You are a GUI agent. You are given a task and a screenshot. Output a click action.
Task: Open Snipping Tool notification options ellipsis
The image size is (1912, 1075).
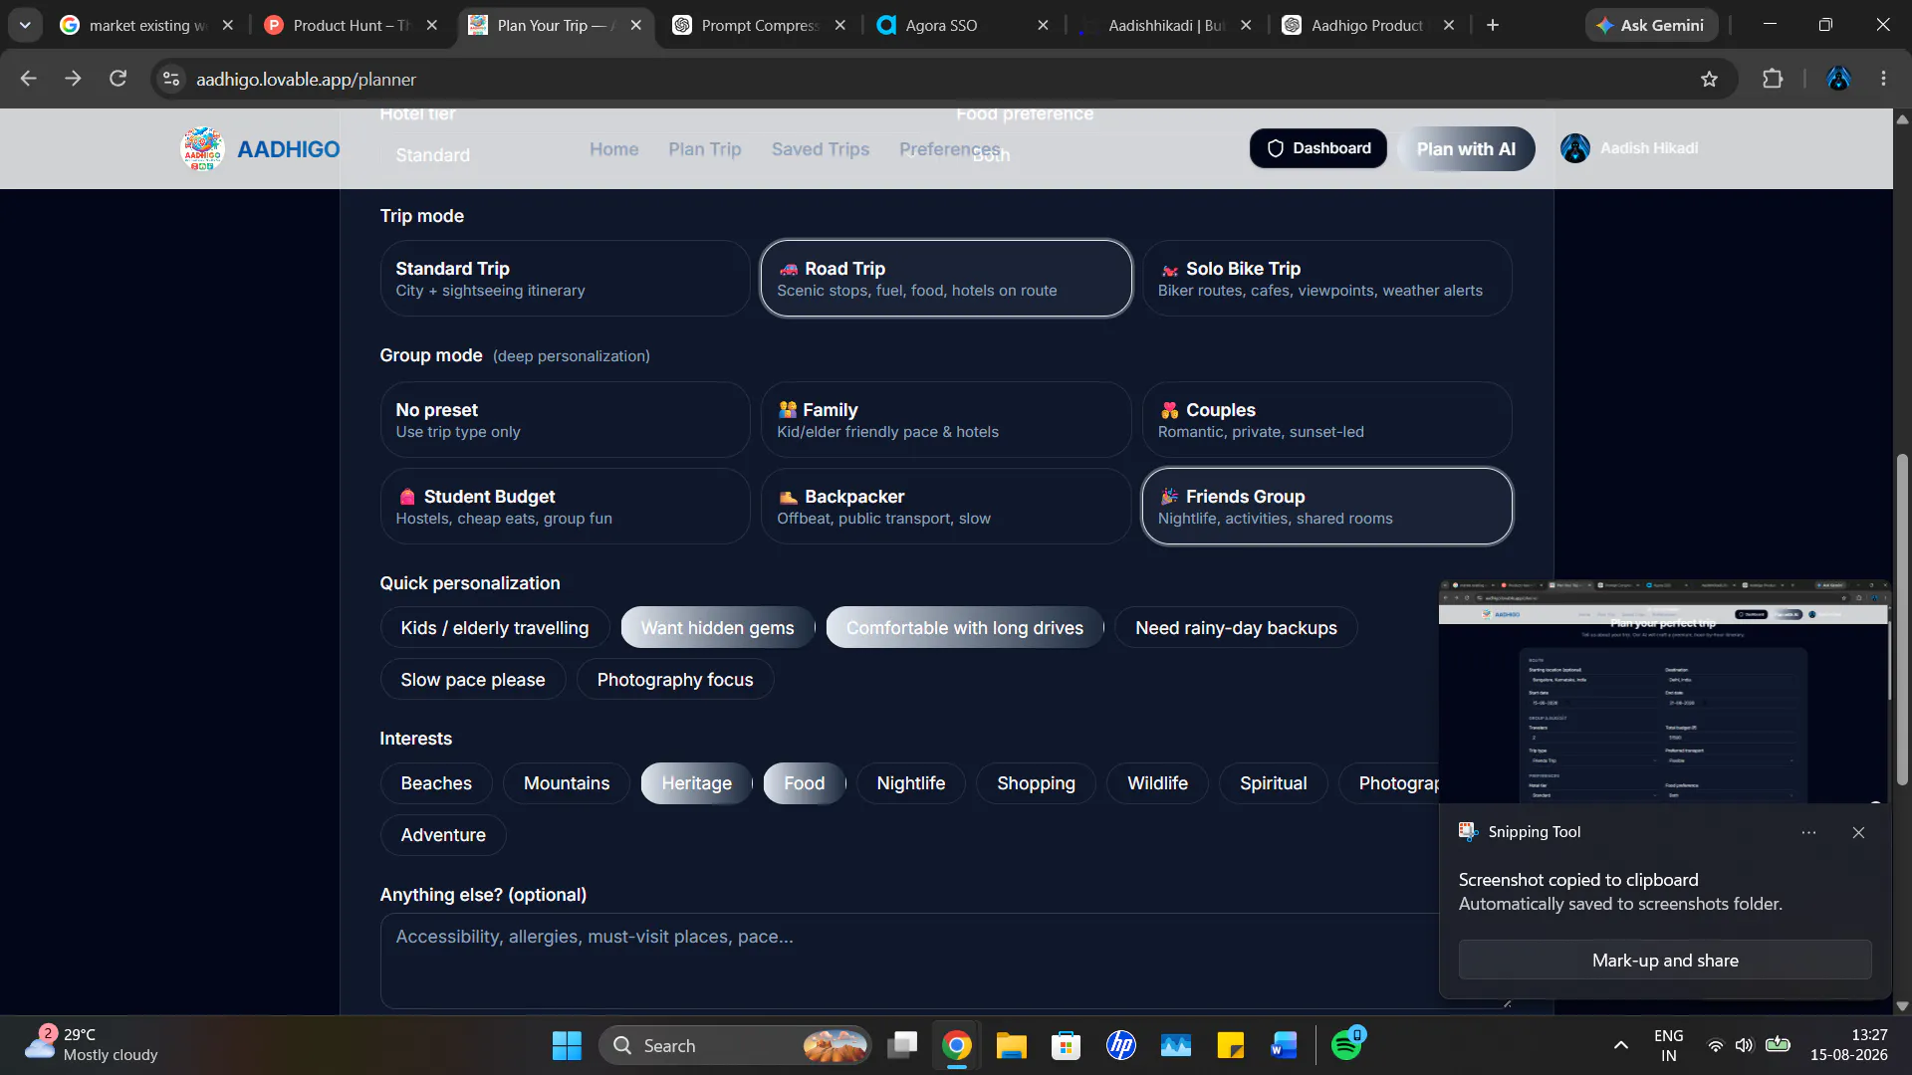coord(1808,833)
